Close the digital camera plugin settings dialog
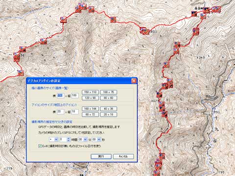This screenshot has height=176, width=235. point(134,81)
